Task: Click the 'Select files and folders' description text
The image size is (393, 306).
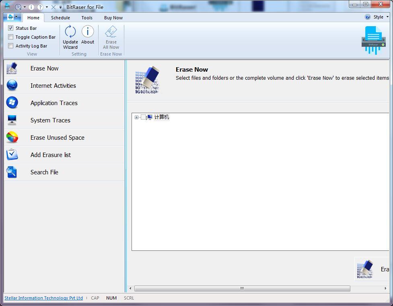Action: pos(282,78)
